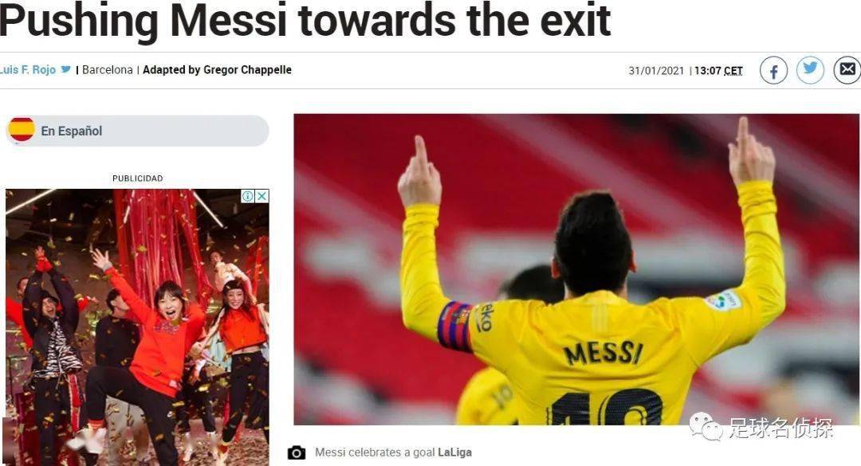
Task: Close the advertisement with X icon
Action: [x=262, y=196]
